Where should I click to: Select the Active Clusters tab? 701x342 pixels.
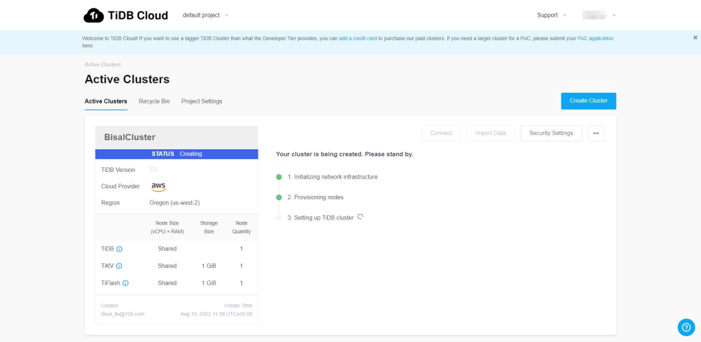pyautogui.click(x=106, y=101)
